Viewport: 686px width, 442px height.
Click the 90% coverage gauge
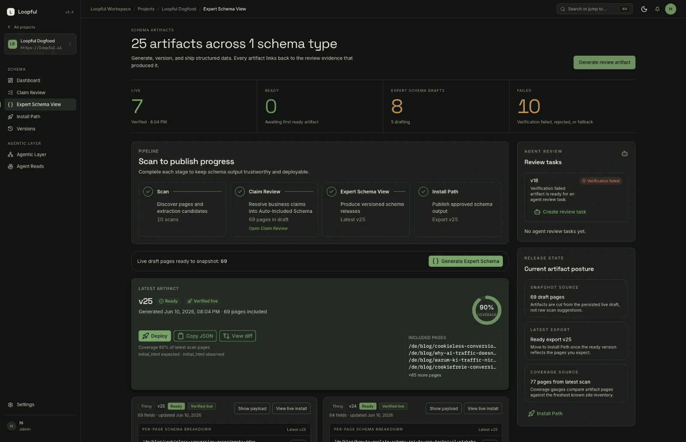487,310
